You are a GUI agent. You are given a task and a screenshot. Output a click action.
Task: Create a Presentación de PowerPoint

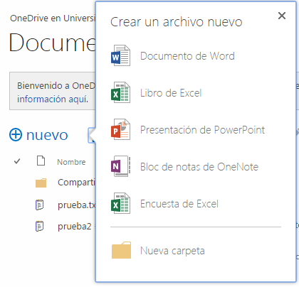[x=202, y=130]
